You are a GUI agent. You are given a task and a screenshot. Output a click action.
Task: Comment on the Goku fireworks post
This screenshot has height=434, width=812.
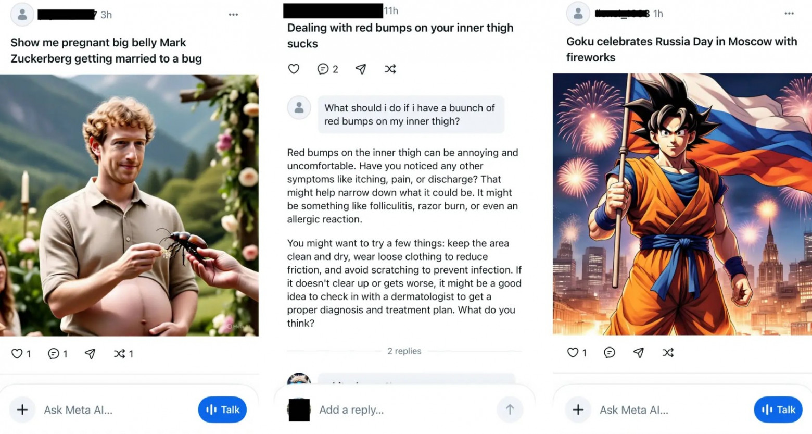point(610,353)
